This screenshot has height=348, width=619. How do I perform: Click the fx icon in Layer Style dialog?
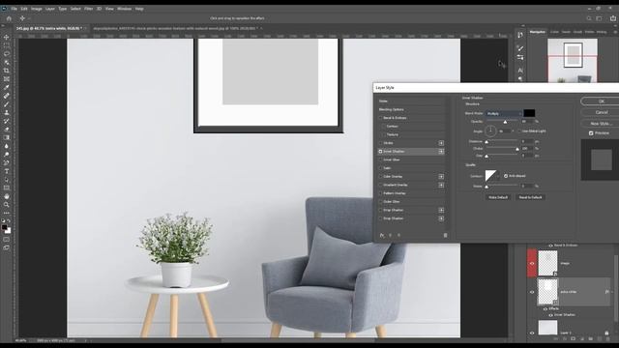[x=382, y=235]
